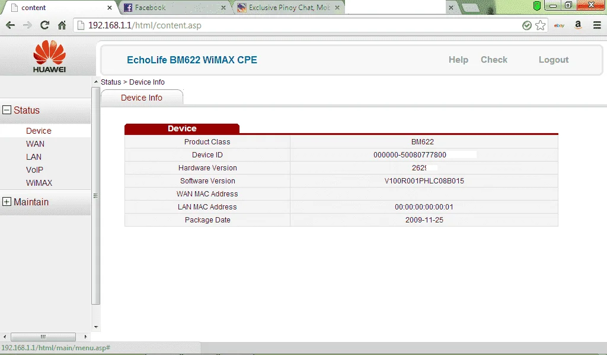This screenshot has width=607, height=355.
Task: Open the Chrome hamburger menu
Action: [597, 25]
